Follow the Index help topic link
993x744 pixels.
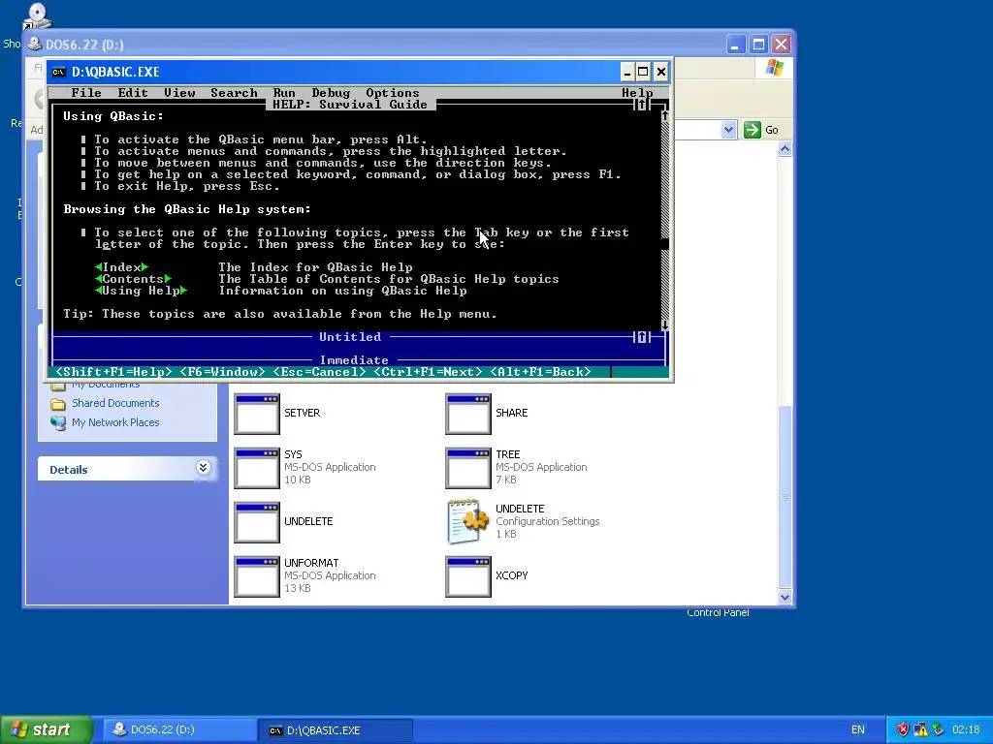[121, 267]
